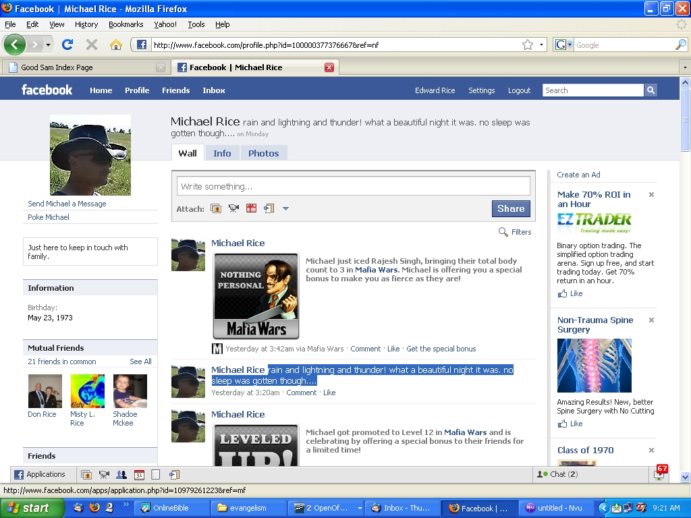The width and height of the screenshot is (691, 518).
Task: Open Video app in bottom Applications bar
Action: click(104, 474)
